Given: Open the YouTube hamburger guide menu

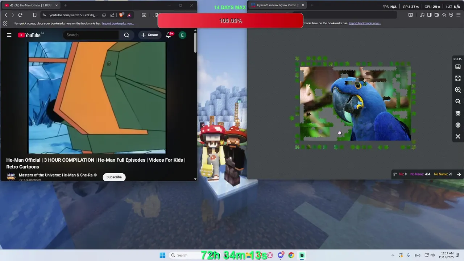Looking at the screenshot, I should pos(9,35).
